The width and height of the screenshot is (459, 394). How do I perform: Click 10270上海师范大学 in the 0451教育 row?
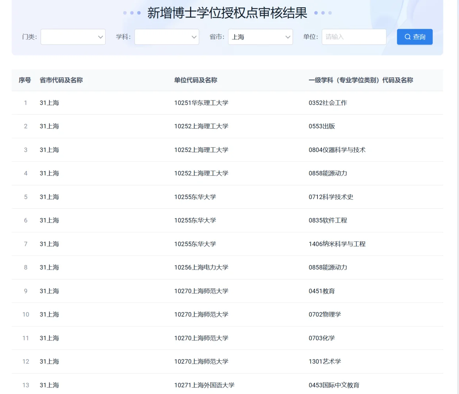(x=201, y=291)
